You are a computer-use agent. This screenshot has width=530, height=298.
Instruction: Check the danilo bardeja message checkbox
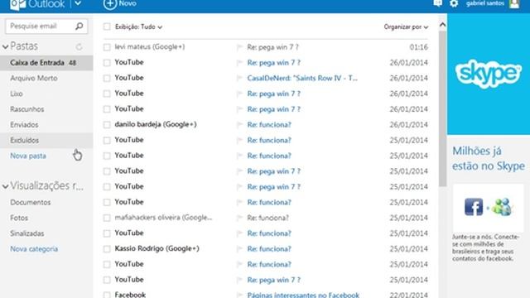[107, 125]
